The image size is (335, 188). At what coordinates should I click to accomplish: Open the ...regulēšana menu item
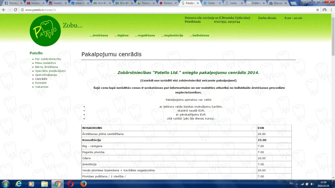click(145, 35)
